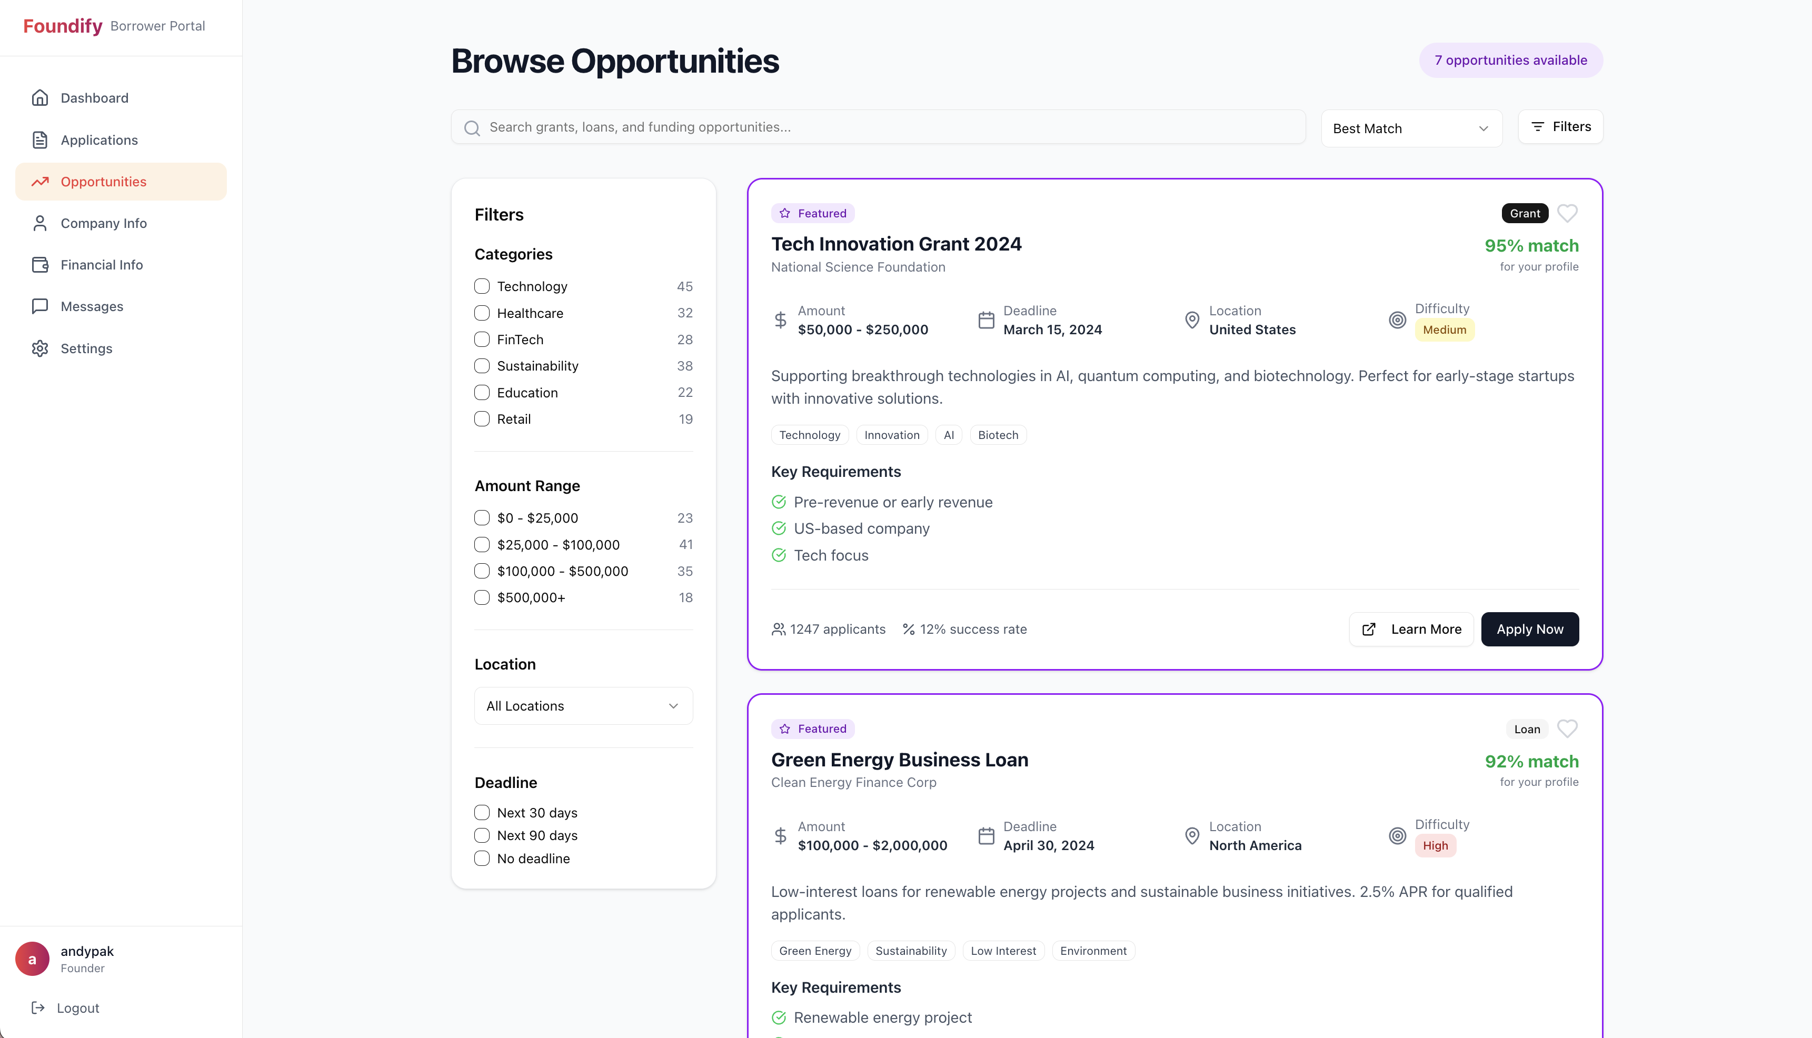Click the Logout arrow icon
Screen dimensions: 1812x1038
[38, 1007]
